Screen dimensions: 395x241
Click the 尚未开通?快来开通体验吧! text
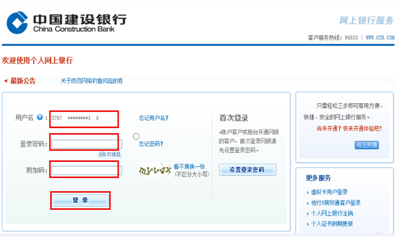[x=350, y=129]
